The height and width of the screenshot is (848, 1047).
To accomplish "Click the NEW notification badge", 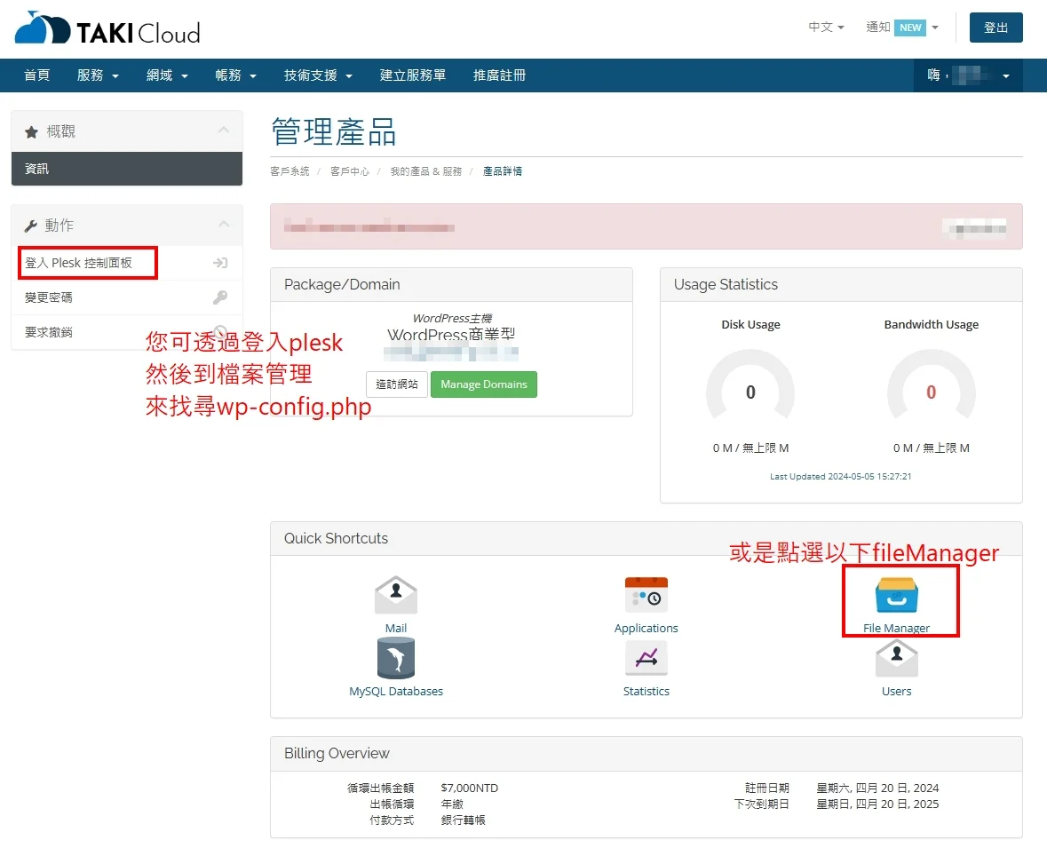I will 910,28.
